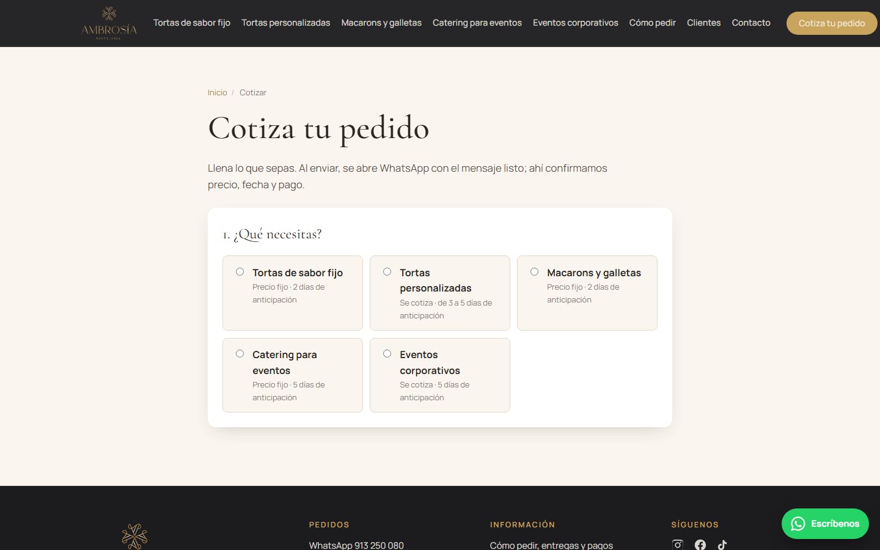
Task: Click the '1. ¿Qué necesitas?' heading
Action: click(272, 234)
